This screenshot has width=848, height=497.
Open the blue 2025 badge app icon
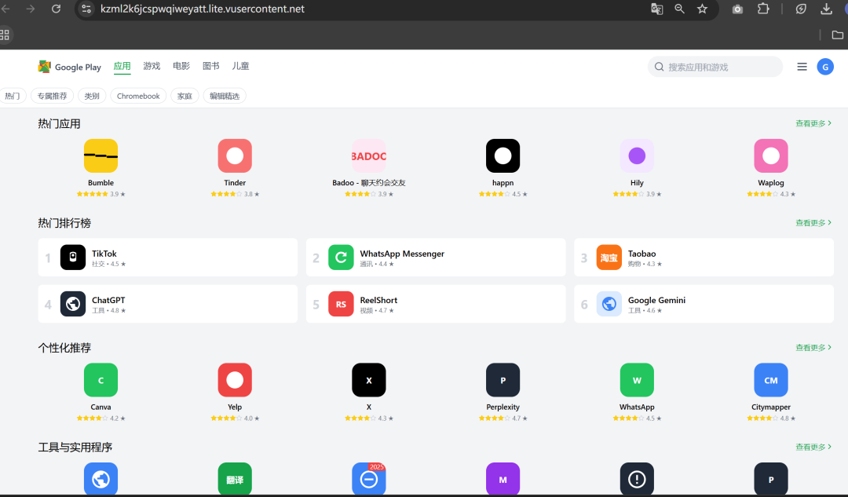pyautogui.click(x=369, y=479)
